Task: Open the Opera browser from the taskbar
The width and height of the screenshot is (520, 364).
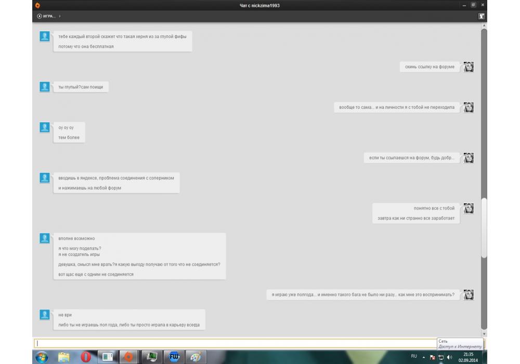Action: point(86,357)
